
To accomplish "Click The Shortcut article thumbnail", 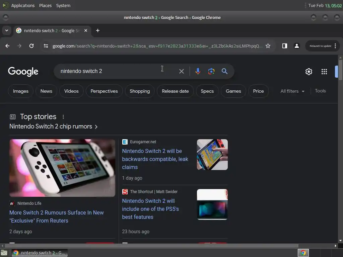I will coord(212,204).
